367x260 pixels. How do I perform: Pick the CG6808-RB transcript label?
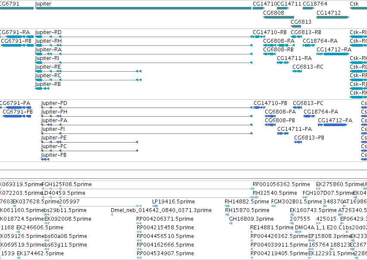click(x=278, y=50)
